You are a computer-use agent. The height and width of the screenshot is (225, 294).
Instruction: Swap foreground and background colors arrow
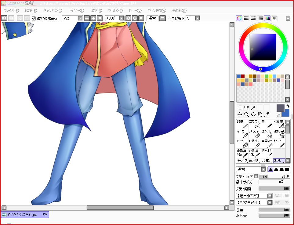(288, 106)
